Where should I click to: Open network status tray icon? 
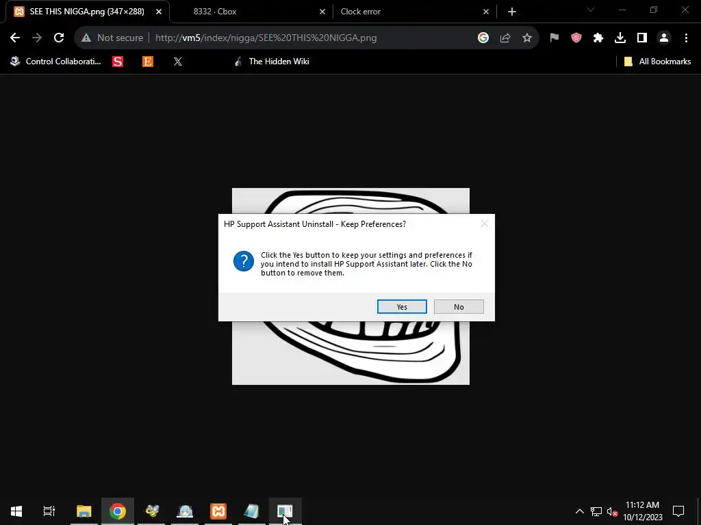point(596,511)
